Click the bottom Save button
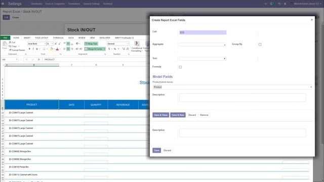This screenshot has width=324, height=182. [156, 150]
